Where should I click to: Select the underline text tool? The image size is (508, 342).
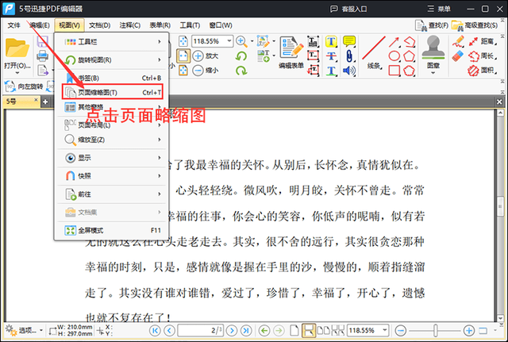click(x=331, y=71)
